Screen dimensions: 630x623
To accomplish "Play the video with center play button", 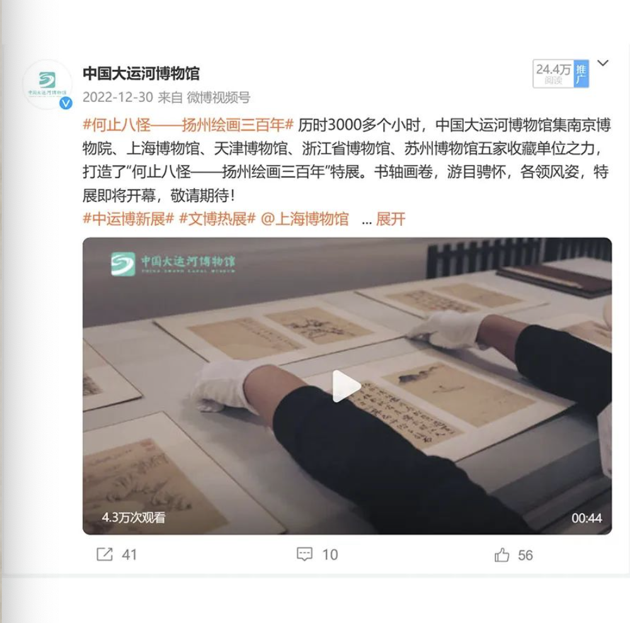I will 346,386.
